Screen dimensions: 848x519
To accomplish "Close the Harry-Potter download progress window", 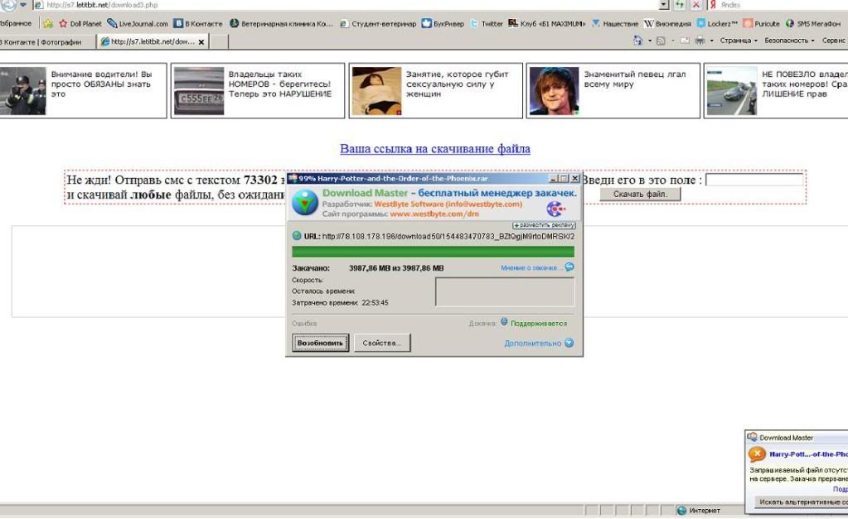I will pyautogui.click(x=575, y=178).
